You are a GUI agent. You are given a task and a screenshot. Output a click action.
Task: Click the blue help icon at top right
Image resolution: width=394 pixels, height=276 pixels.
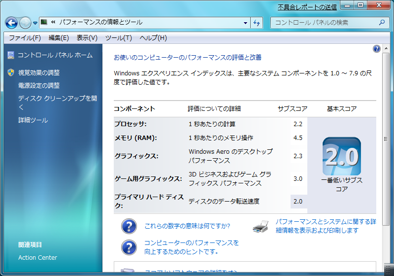click(x=377, y=49)
